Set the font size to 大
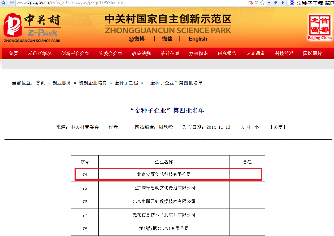The height and width of the screenshot is (236, 334). tap(242, 127)
